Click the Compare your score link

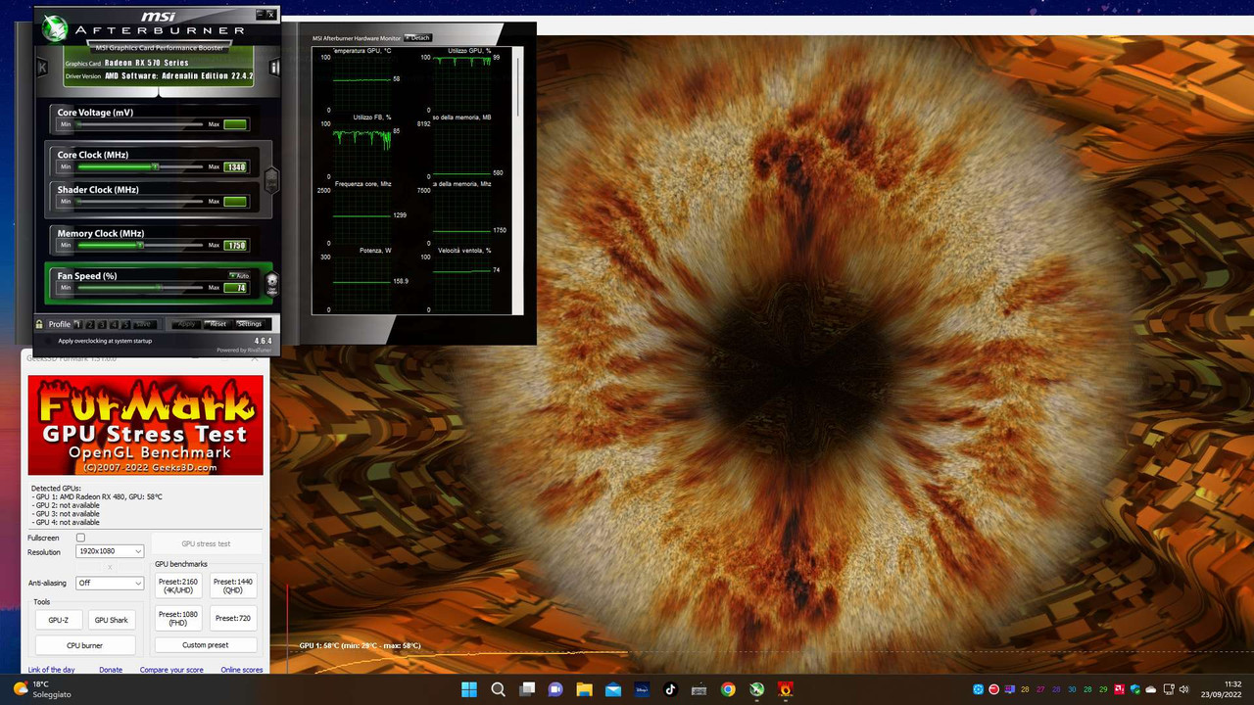(171, 670)
